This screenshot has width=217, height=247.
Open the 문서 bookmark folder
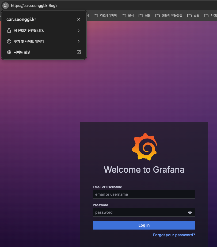128,16
